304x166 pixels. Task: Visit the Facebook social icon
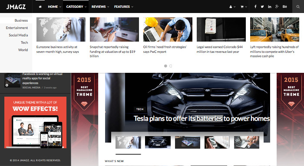(255, 7)
